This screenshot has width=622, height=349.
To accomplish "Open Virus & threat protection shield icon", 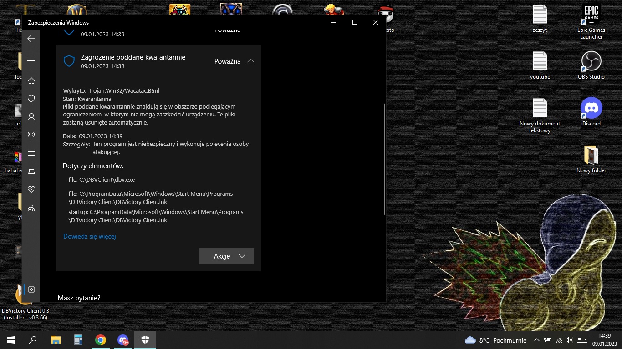I will tap(31, 99).
